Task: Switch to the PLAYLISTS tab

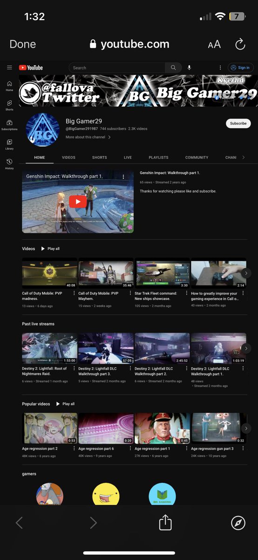Action: 158,158
